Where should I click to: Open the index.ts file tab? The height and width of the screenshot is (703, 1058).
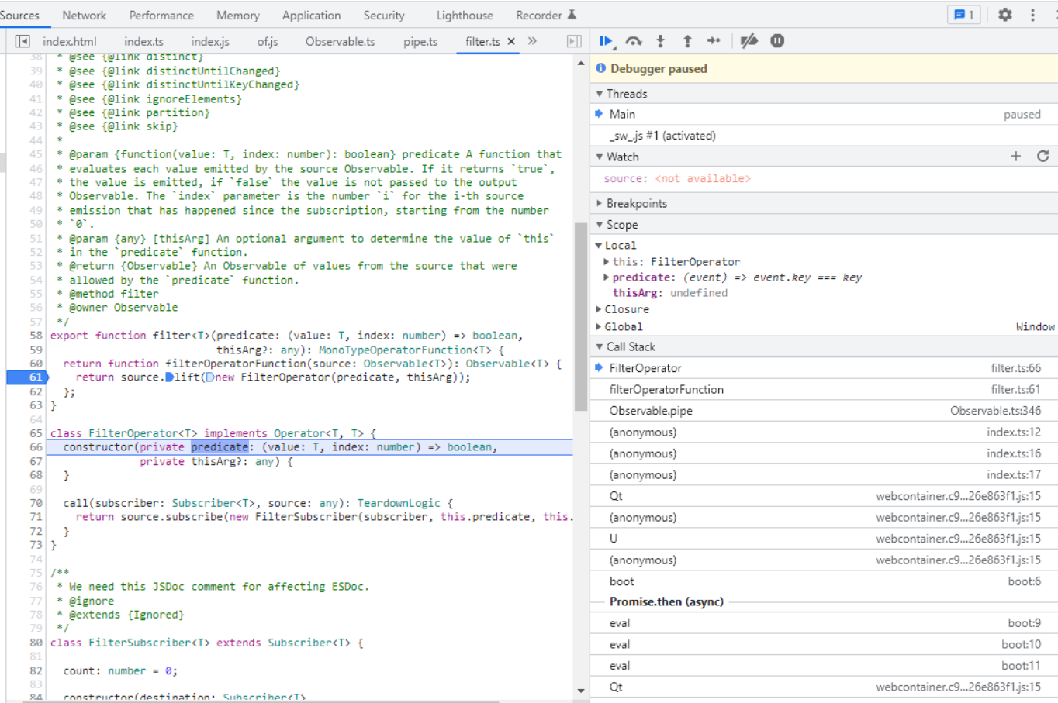tap(143, 42)
